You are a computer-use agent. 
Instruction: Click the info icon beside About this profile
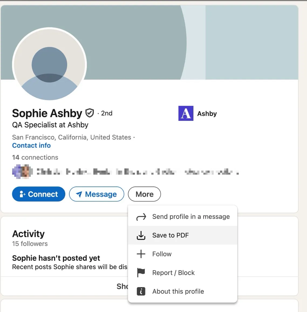tap(141, 291)
